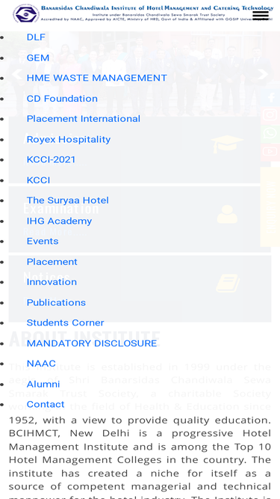Select Placement International menu entry

point(84,119)
